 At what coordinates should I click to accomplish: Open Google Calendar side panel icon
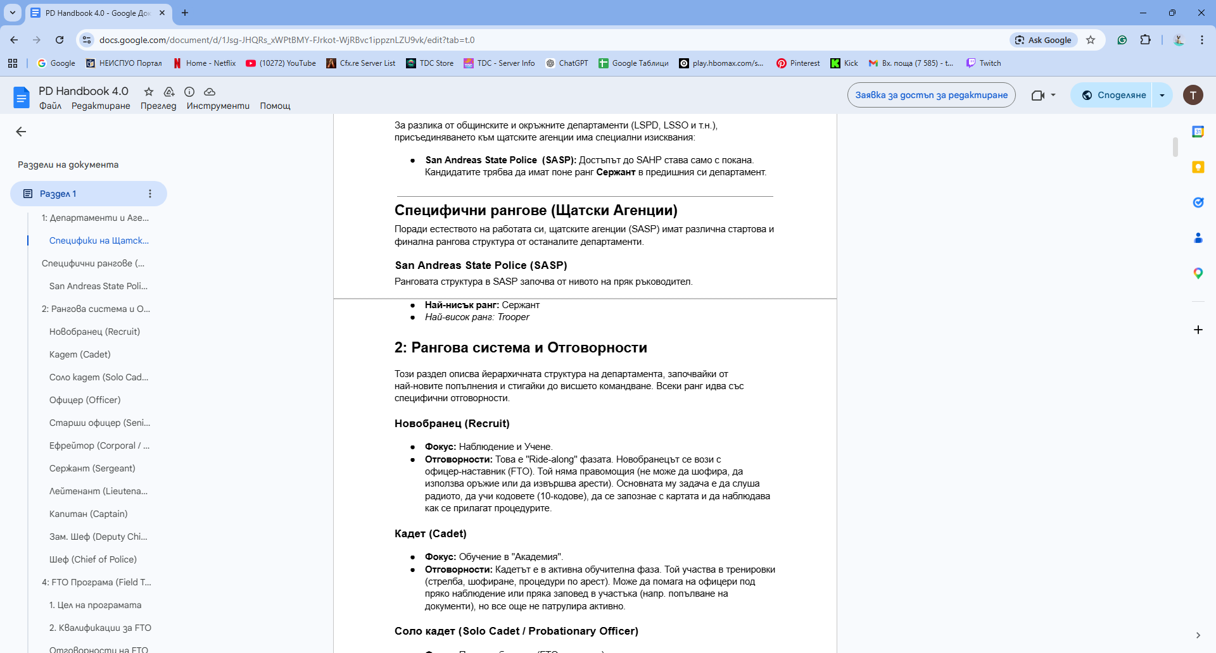point(1198,132)
